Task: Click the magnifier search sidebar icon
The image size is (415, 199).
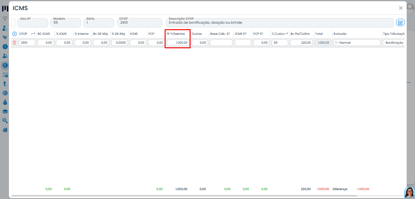Action: pos(5,121)
